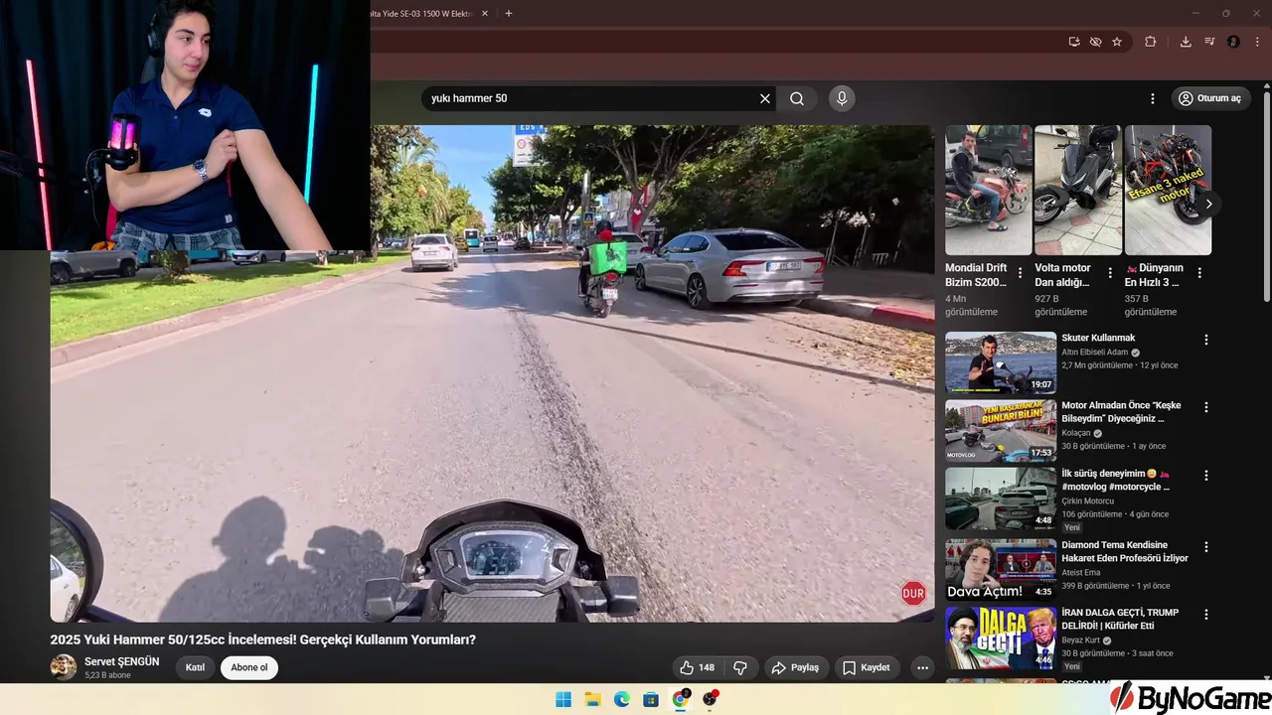The height and width of the screenshot is (715, 1272).
Task: Open Skuter Kullanmak video thumbnail
Action: [1001, 362]
